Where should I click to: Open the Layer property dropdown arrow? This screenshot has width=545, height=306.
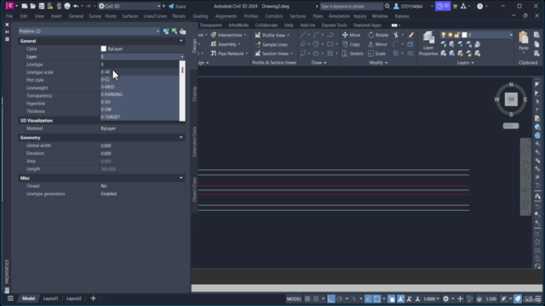181,57
